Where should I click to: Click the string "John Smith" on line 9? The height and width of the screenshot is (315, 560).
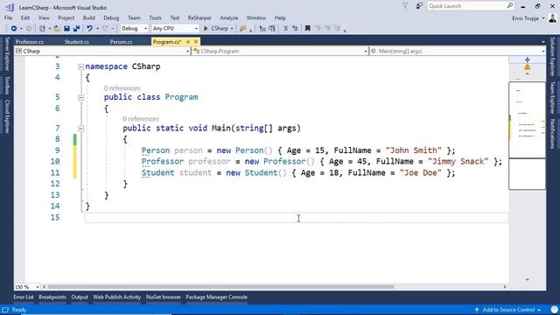coord(414,150)
